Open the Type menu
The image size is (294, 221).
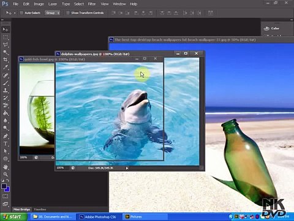66,4
